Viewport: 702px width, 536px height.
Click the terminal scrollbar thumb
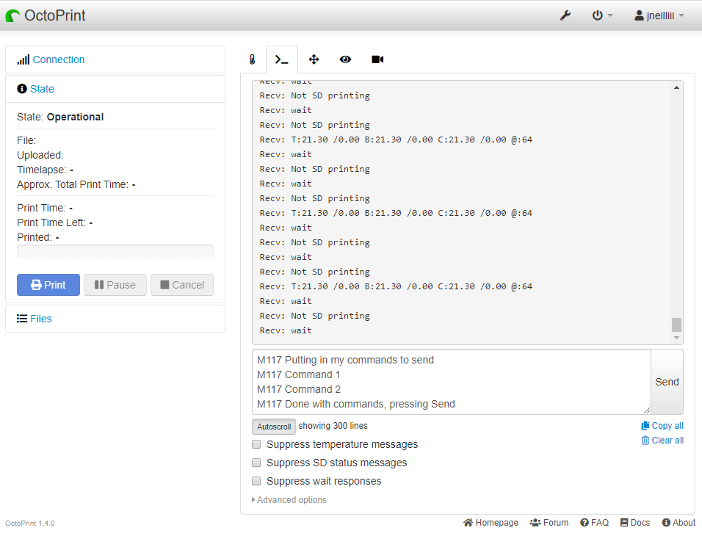pos(676,325)
